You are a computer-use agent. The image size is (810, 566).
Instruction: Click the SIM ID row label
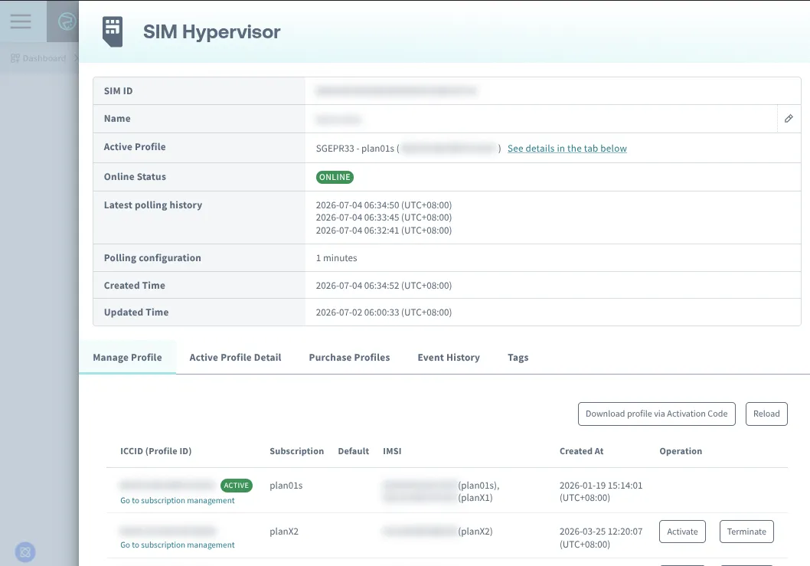[119, 91]
